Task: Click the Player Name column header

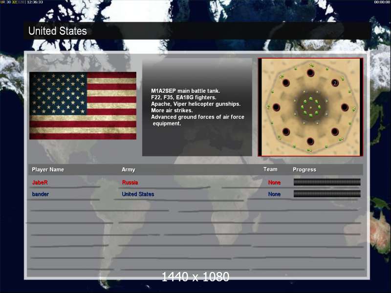Action: click(x=48, y=169)
